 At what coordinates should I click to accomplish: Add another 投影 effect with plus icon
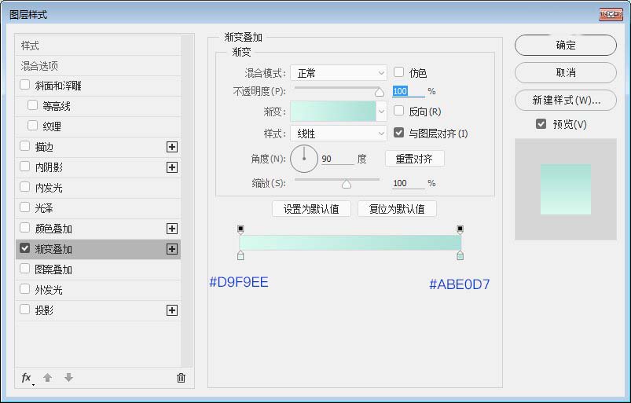click(172, 310)
